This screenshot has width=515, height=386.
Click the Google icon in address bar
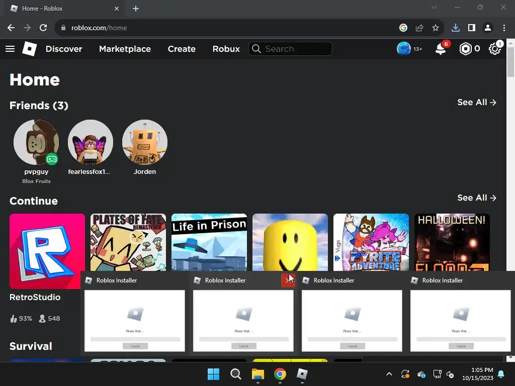point(403,28)
